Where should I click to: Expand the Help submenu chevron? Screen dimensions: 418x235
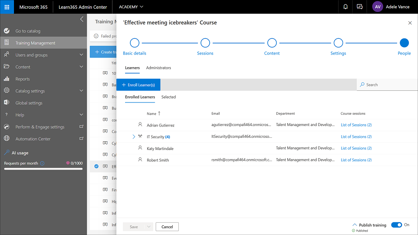pyautogui.click(x=82, y=115)
